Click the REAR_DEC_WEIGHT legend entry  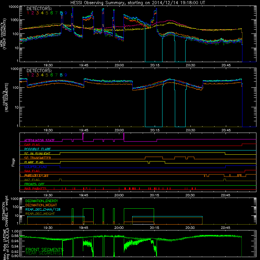tap(40, 214)
